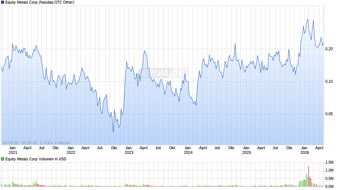Click the blue Equity Metals Corp legend square
Screen dimensions: 339x190
pos(3,3)
